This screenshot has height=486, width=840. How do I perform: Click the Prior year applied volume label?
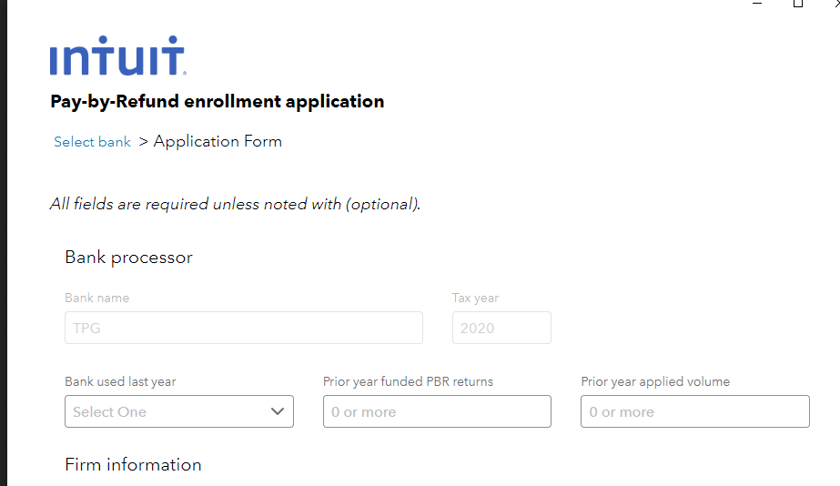click(655, 381)
